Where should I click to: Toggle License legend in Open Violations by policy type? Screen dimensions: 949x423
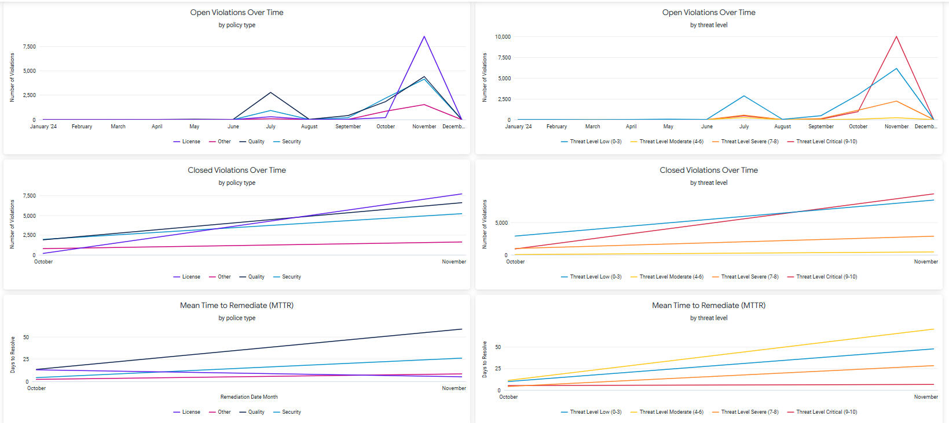pos(186,142)
